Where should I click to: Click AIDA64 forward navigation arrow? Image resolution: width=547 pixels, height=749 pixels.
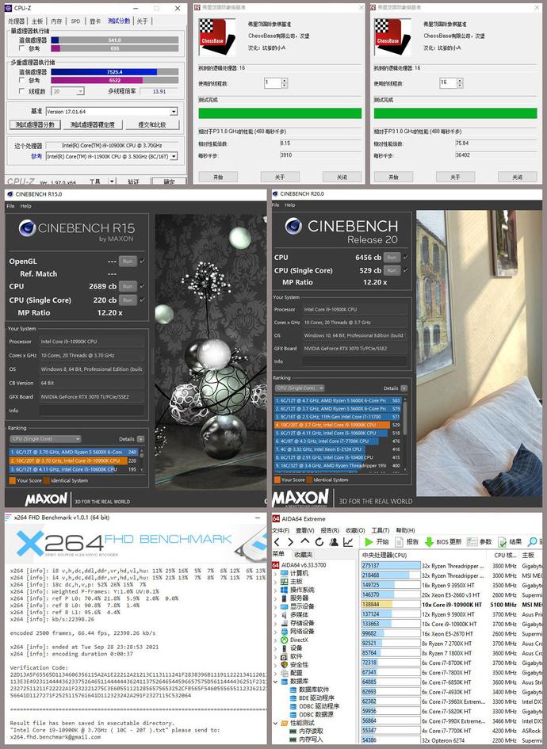[290, 541]
